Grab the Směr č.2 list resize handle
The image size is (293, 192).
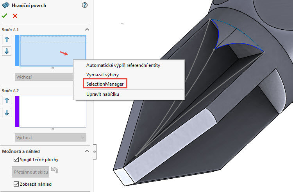click(x=53, y=129)
